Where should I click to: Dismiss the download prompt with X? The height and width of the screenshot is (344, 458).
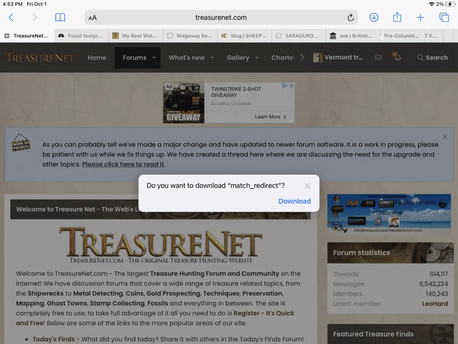click(308, 186)
